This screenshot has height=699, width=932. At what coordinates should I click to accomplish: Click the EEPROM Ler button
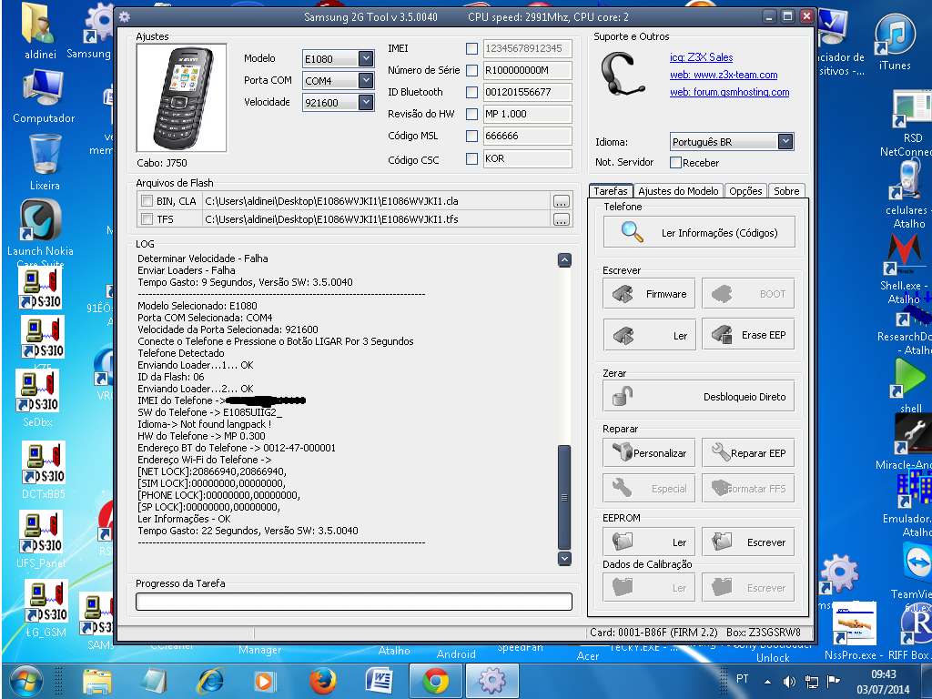coord(649,542)
